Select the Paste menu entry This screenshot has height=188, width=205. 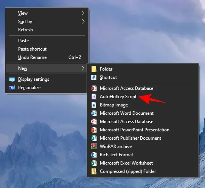[x=47, y=41]
